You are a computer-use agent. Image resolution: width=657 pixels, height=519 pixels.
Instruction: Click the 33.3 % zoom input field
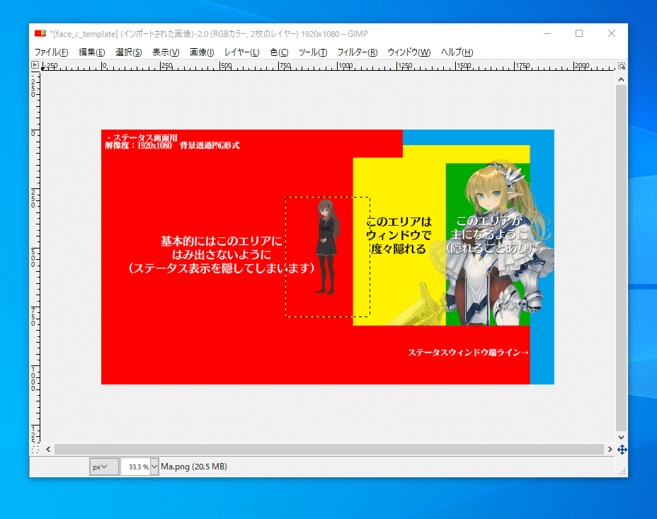click(135, 467)
